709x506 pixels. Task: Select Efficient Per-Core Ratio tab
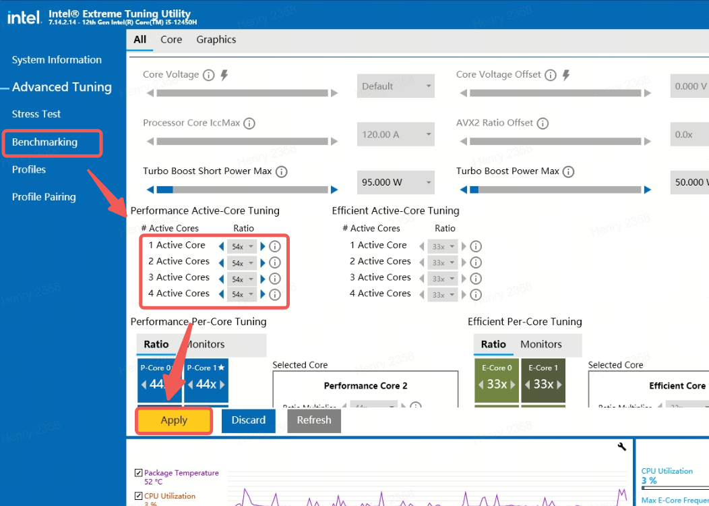[x=493, y=345]
